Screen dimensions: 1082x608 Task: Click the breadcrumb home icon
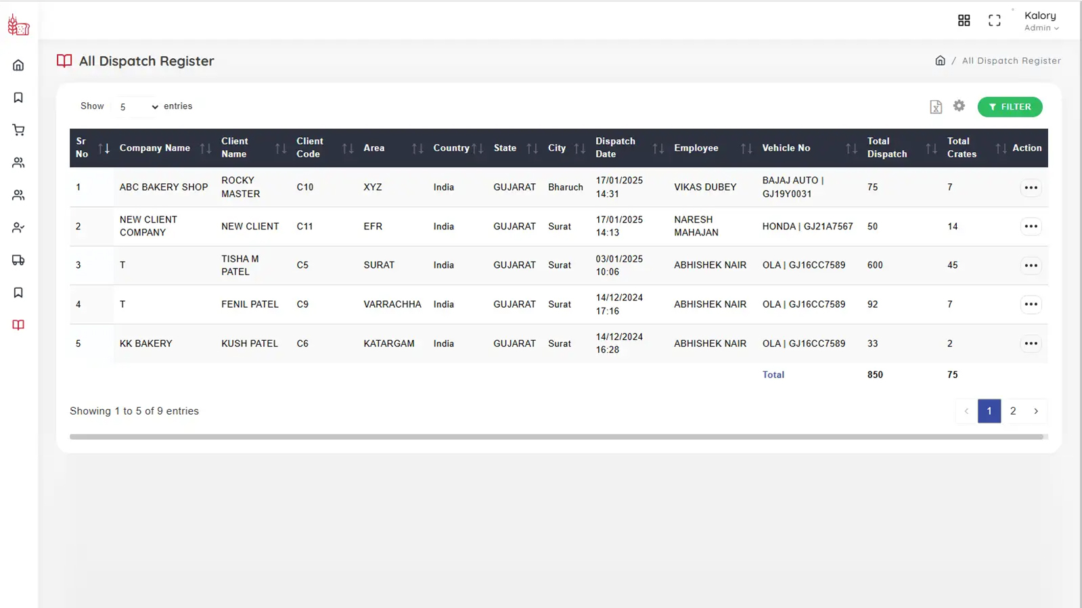pos(940,61)
